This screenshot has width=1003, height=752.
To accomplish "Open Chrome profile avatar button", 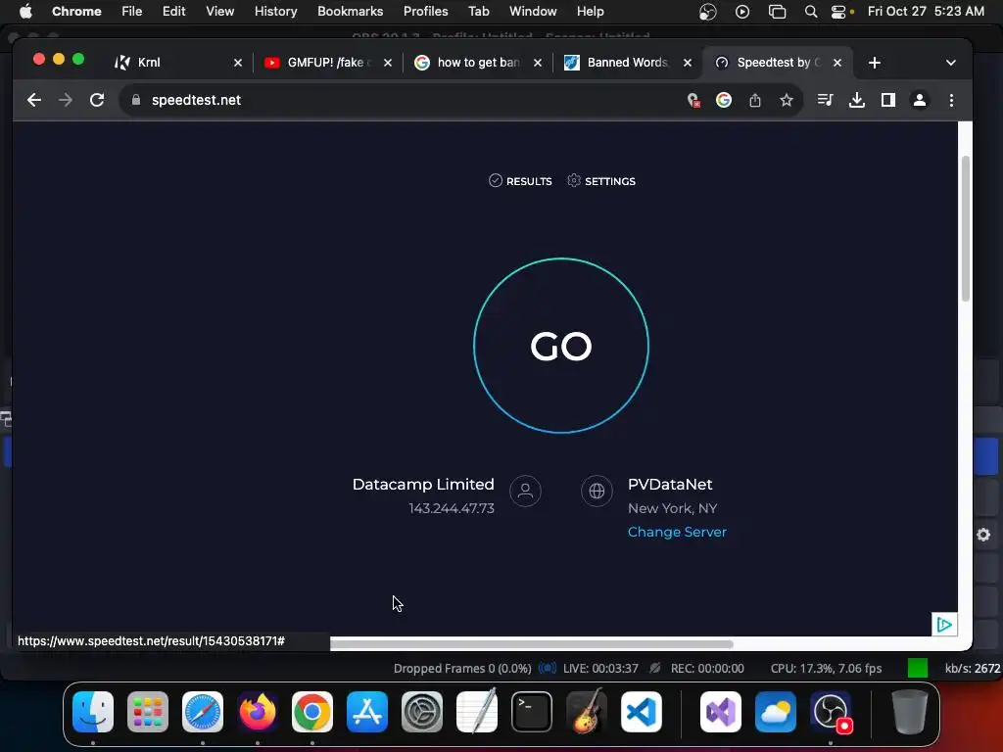I will pos(919,100).
